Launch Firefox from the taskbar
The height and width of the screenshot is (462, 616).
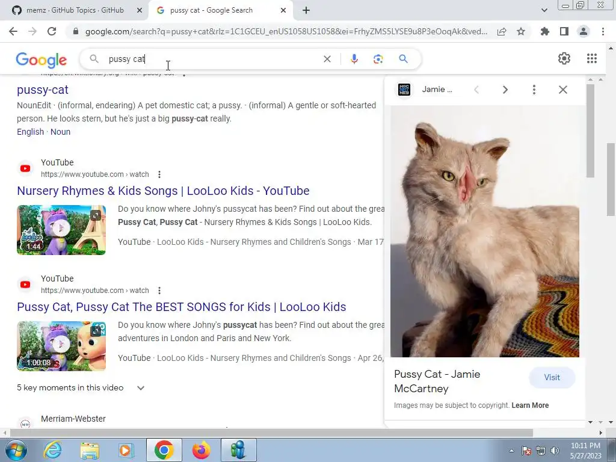pos(201,450)
